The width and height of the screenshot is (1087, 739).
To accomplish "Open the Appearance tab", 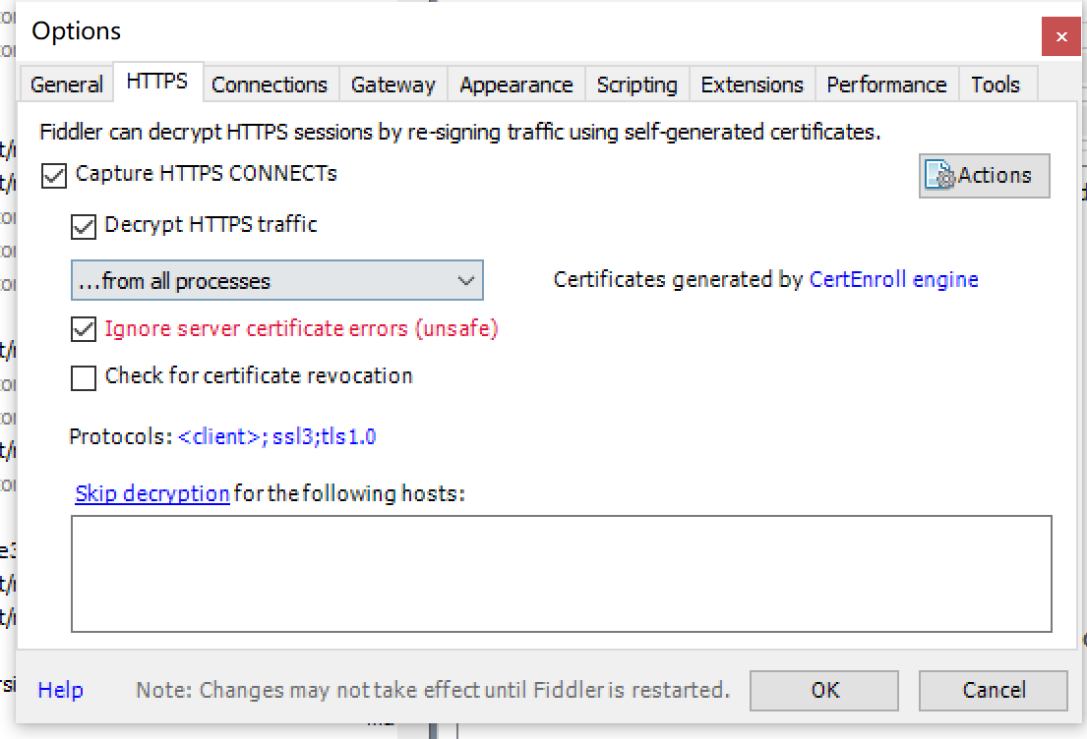I will 516,85.
